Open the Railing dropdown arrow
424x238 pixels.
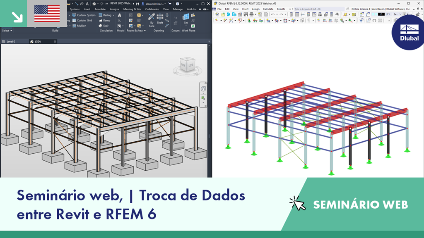pyautogui.click(x=113, y=15)
